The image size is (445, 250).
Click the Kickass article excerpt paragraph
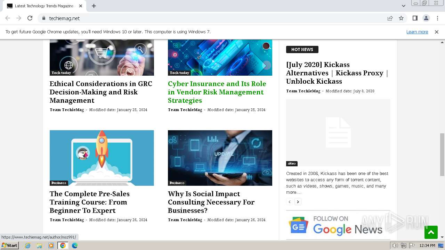pos(337,183)
